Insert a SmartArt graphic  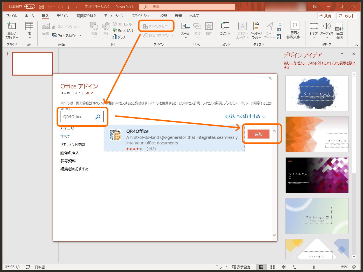click(124, 31)
